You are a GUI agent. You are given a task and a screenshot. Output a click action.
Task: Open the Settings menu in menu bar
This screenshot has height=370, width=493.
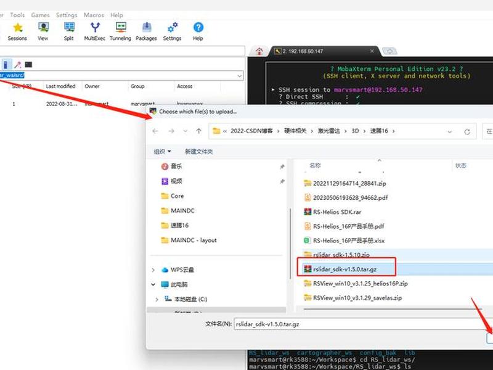[x=67, y=15]
